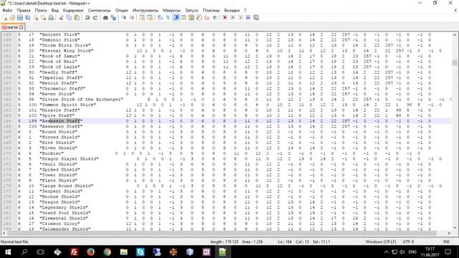459x258 pixels.
Task: Save the recorded macro toolbar icon
Action: tap(256, 18)
